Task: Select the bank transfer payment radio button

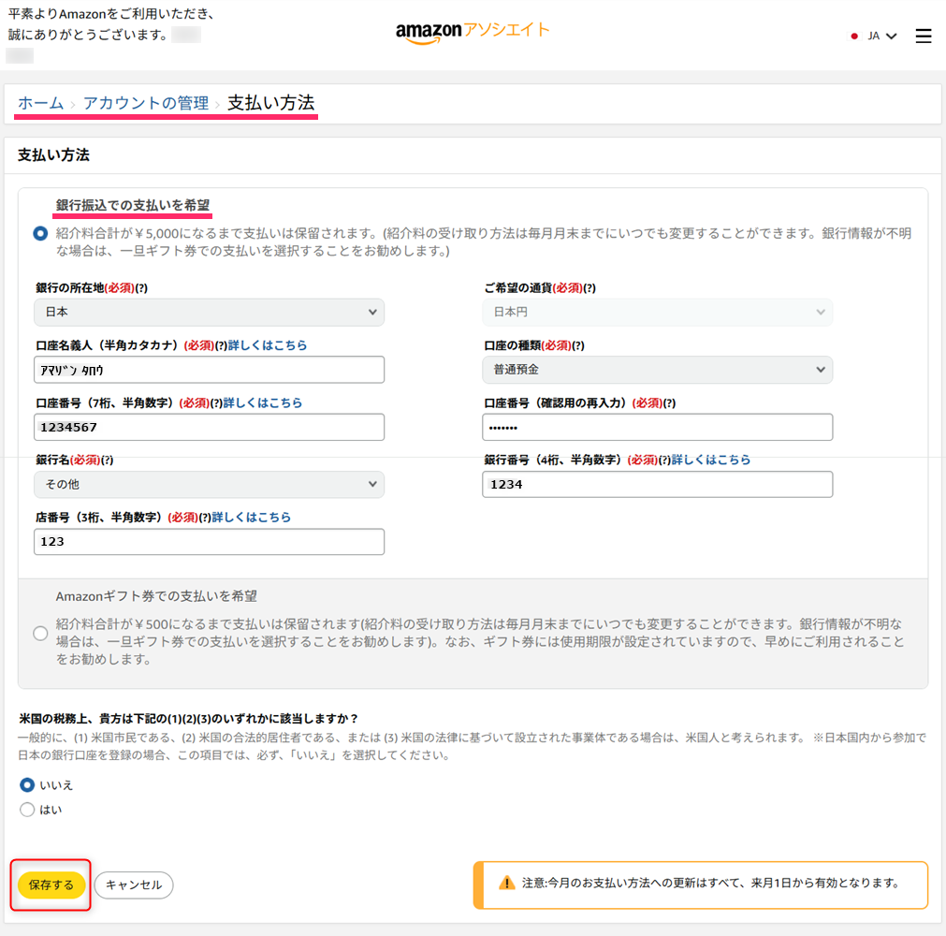Action: pyautogui.click(x=40, y=234)
